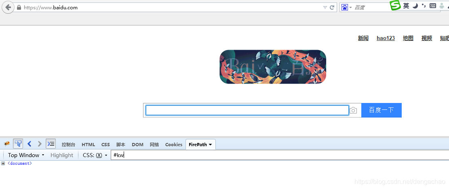Toggle Sogou input English mode
The image size is (449, 189).
pos(406,5)
